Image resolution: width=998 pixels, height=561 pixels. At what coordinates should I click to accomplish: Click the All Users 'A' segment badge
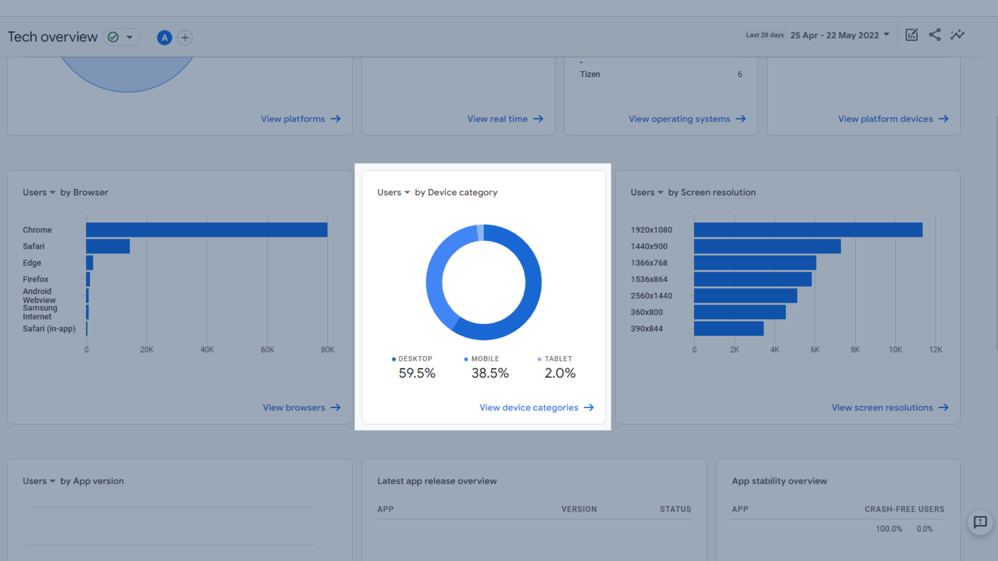tap(164, 37)
